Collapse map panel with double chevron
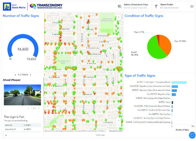Screen dimensions: 196x141 coord(119,17)
